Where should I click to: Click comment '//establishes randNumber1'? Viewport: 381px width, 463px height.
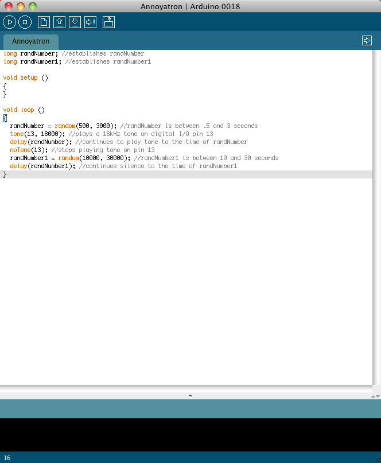[108, 61]
